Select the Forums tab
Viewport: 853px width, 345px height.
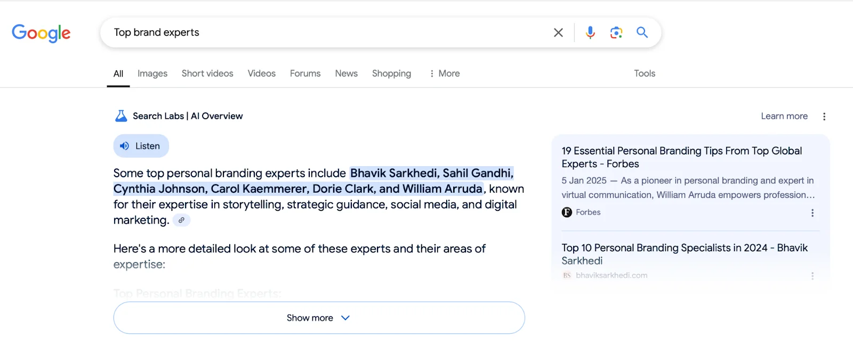[x=305, y=73]
